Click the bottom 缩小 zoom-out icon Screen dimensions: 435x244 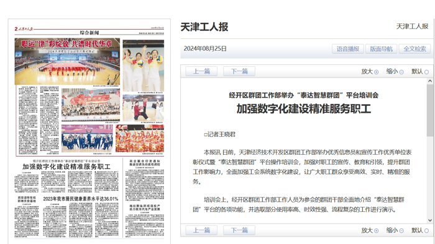tap(401, 231)
